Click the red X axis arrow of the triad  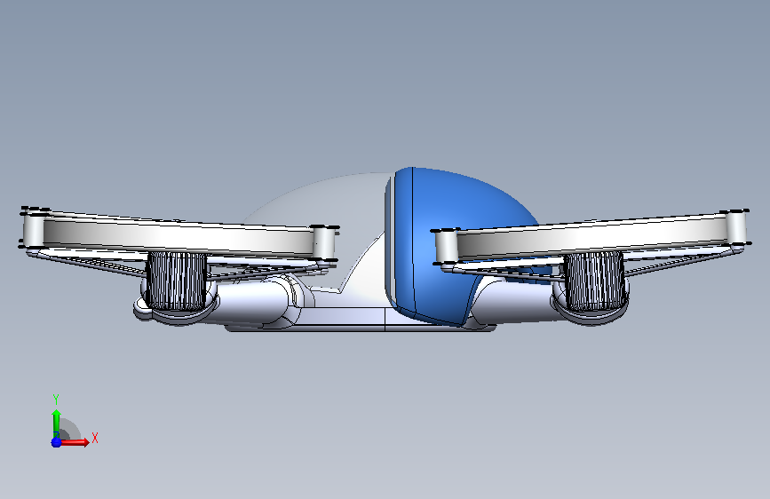75,442
